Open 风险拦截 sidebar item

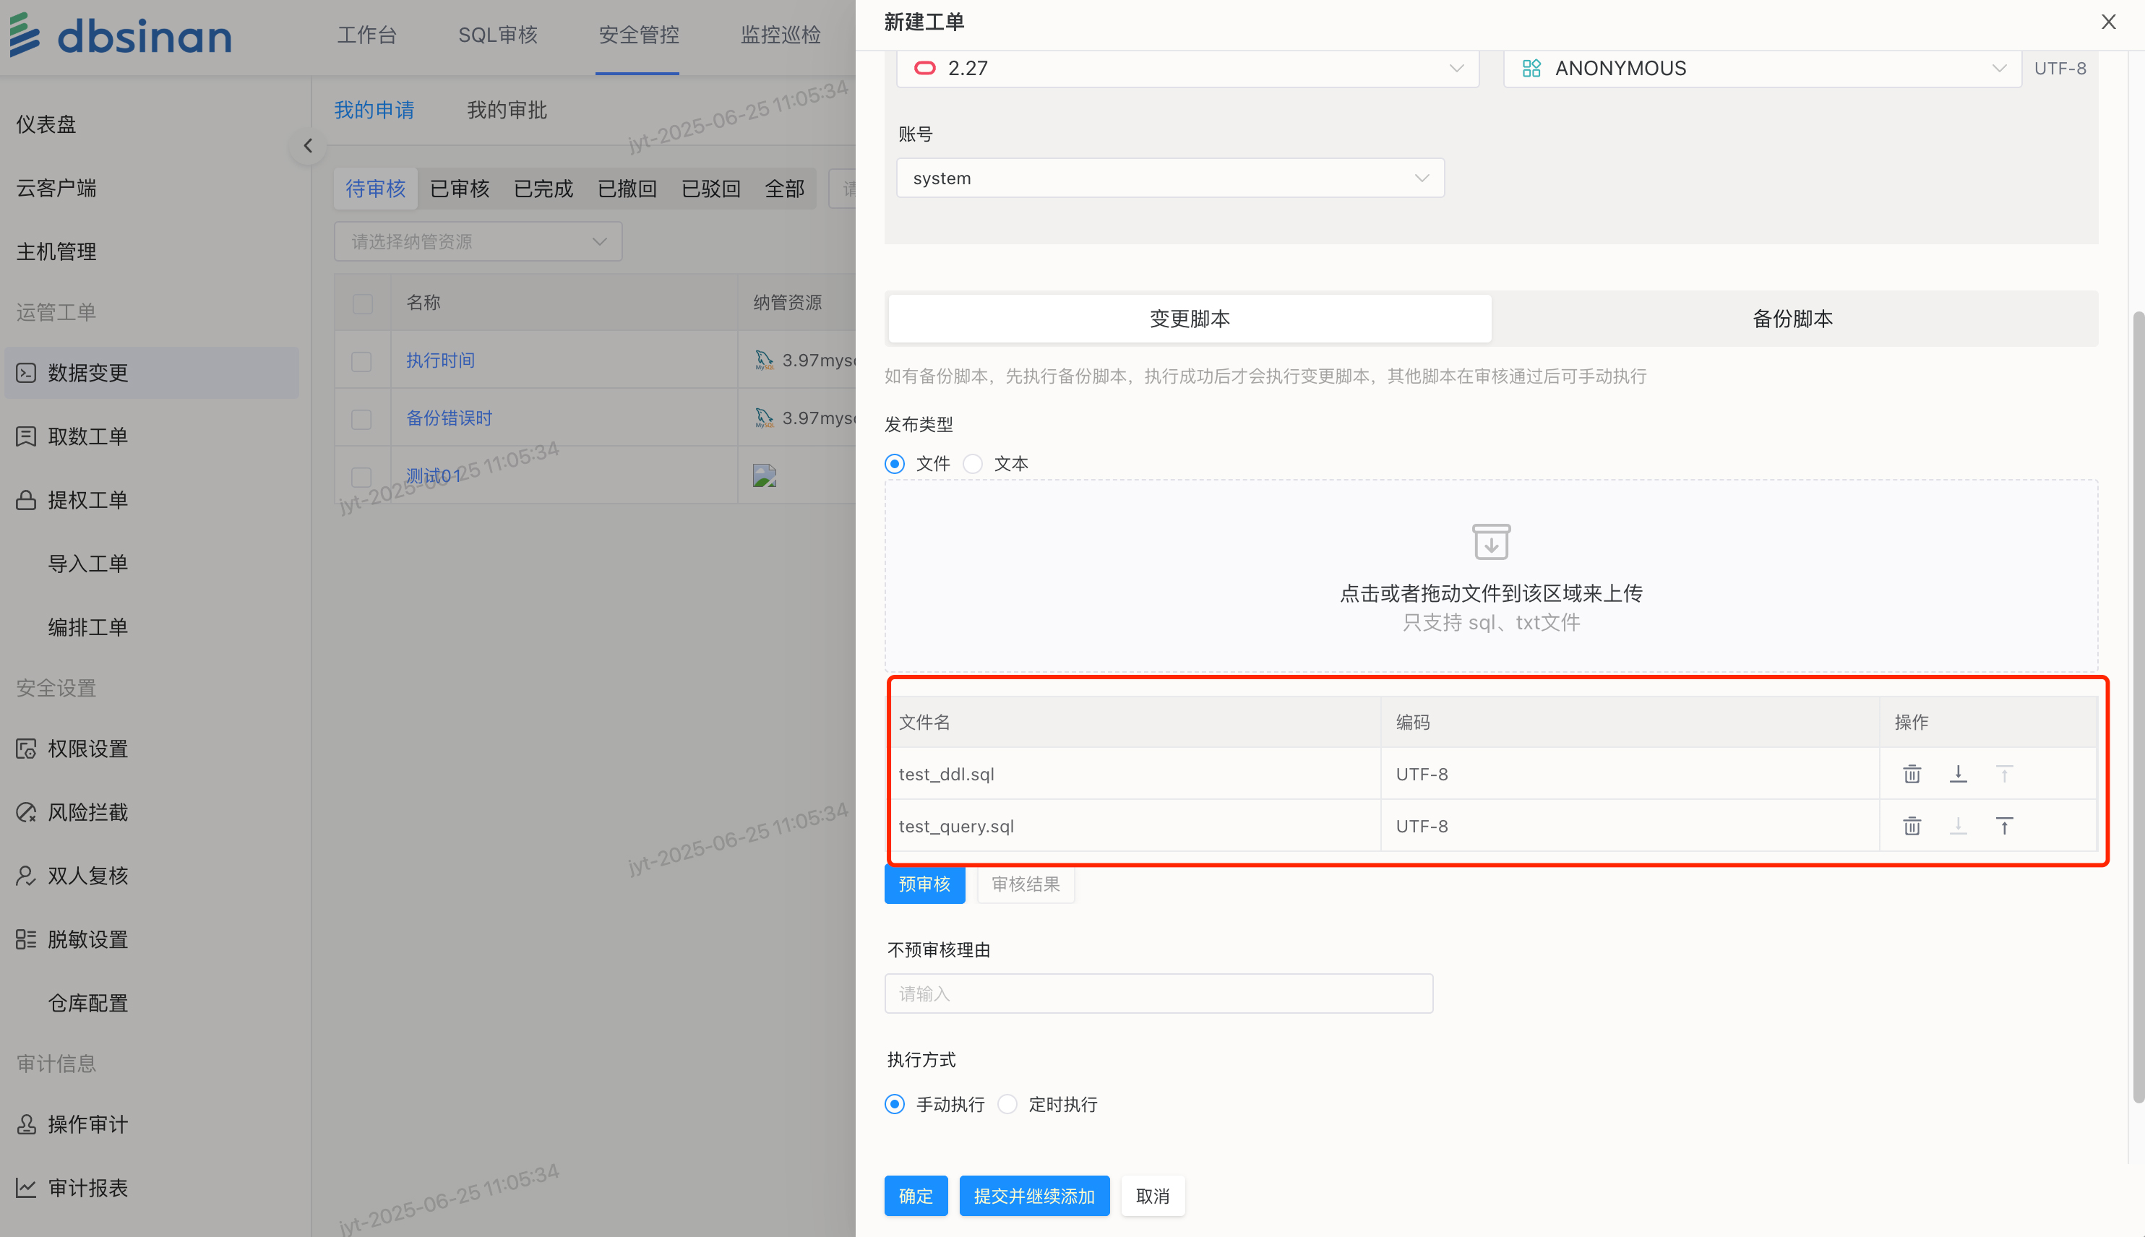[x=87, y=812]
